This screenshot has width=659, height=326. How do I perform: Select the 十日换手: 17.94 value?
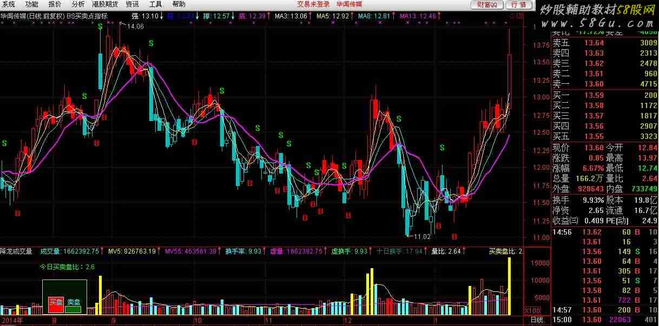coord(399,251)
